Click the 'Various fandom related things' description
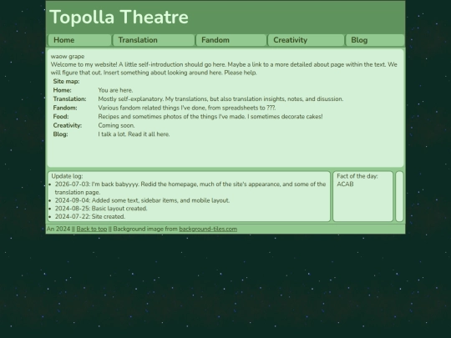The image size is (451, 338). pos(187,108)
